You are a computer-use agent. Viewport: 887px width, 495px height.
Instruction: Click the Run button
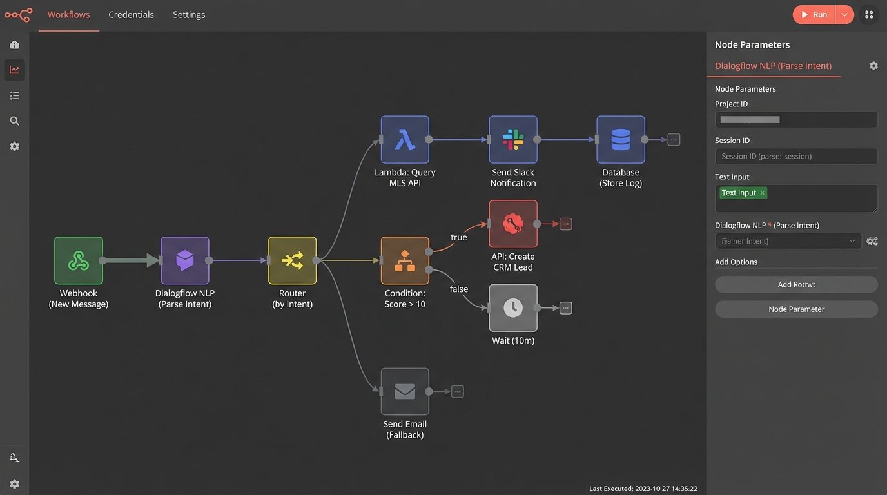pyautogui.click(x=814, y=14)
